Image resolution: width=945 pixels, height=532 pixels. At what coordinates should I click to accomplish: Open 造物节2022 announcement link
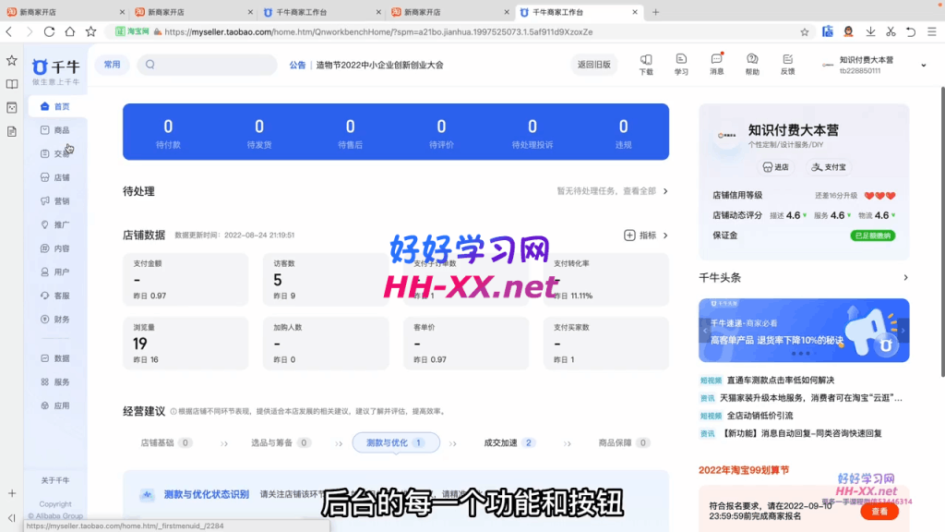[379, 66]
